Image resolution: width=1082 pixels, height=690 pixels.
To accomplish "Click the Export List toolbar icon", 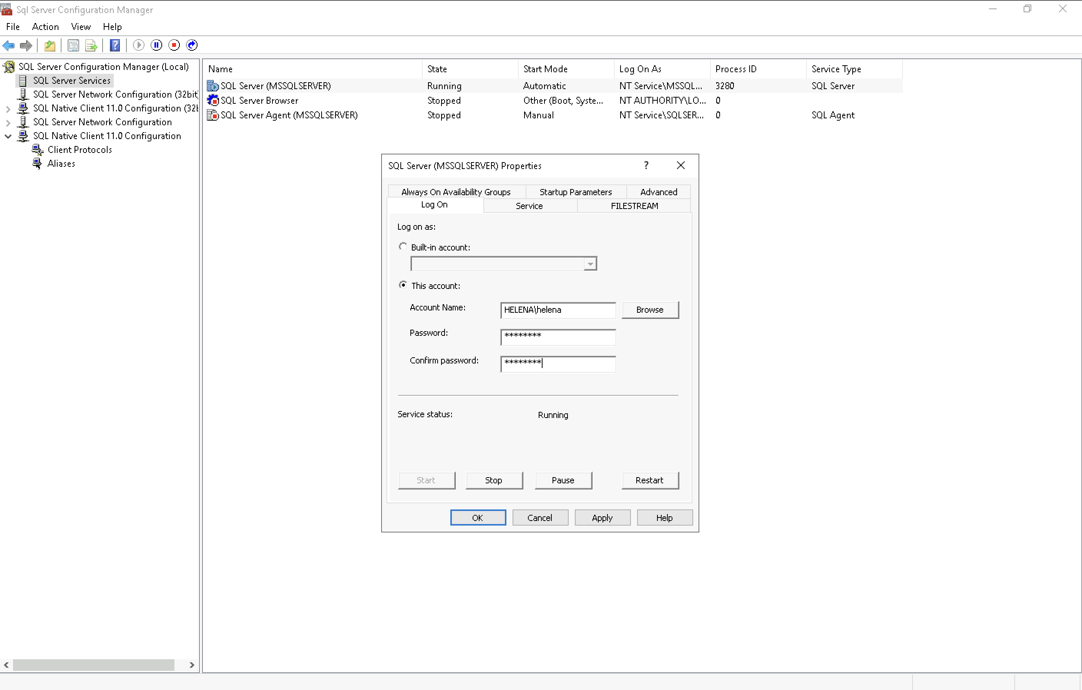I will click(91, 45).
